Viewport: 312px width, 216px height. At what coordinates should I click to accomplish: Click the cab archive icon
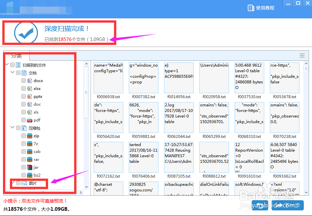29,152
